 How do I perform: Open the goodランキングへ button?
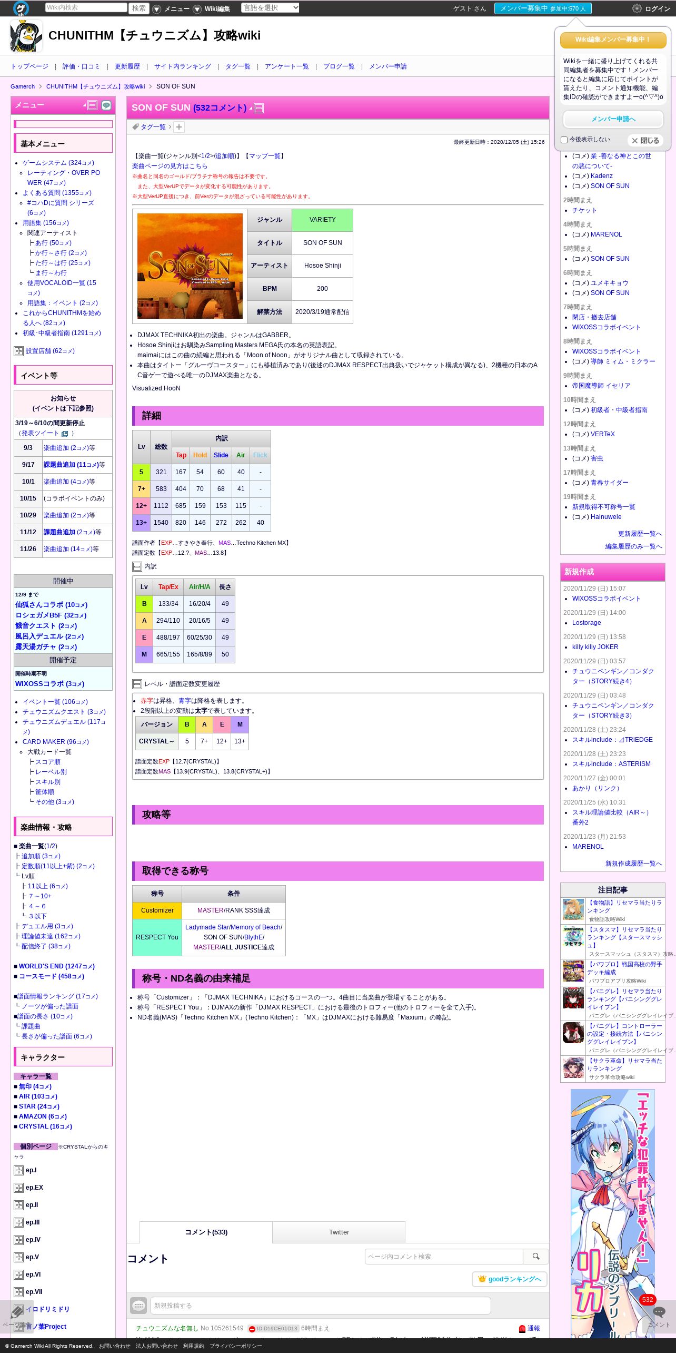click(x=510, y=1279)
